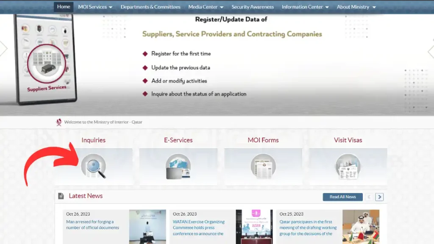This screenshot has width=434, height=244.
Task: Click 'Register for the first time' text
Action: 181,54
